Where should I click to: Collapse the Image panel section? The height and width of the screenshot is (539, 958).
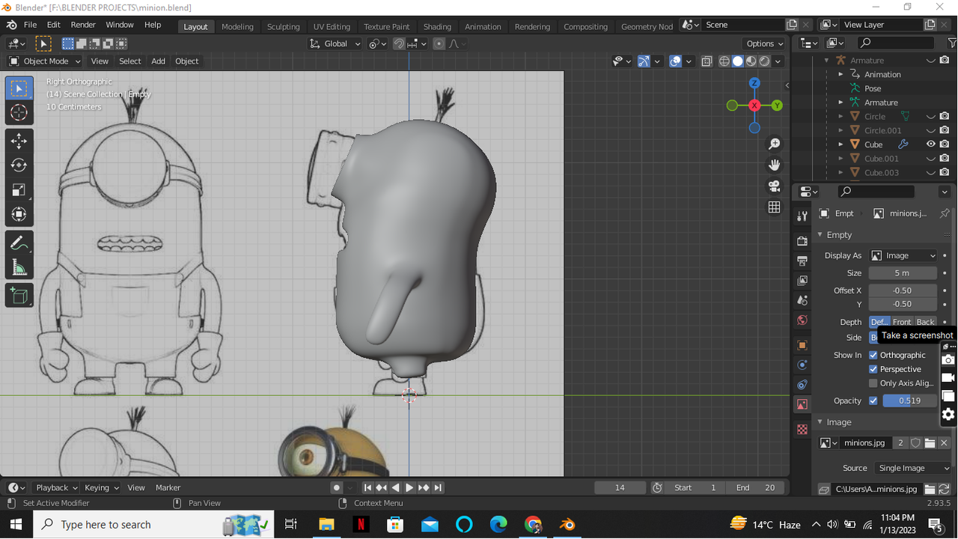coord(820,422)
